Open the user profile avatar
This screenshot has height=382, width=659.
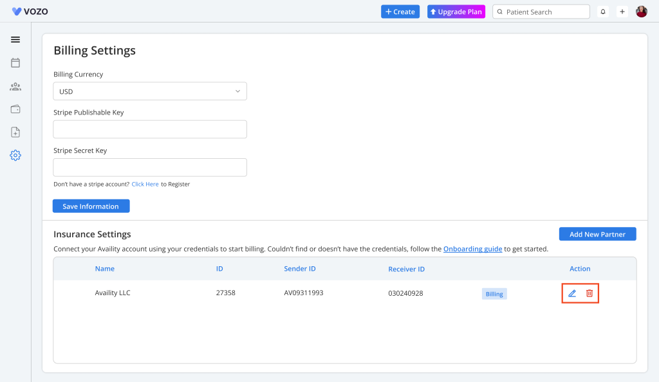642,12
